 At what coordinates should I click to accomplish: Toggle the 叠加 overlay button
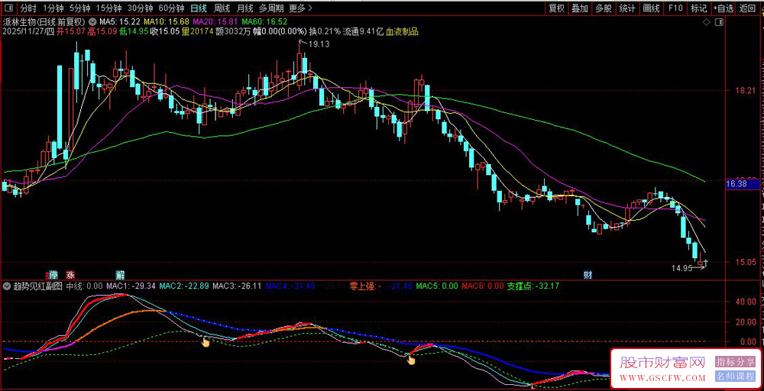point(580,8)
